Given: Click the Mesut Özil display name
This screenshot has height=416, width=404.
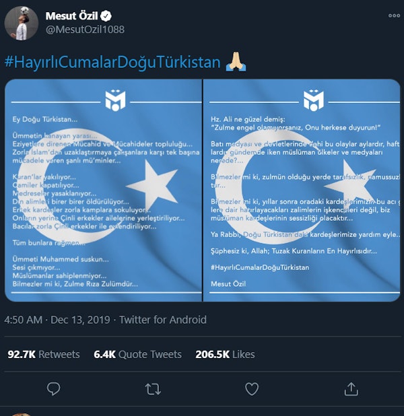Looking at the screenshot, I should [71, 16].
